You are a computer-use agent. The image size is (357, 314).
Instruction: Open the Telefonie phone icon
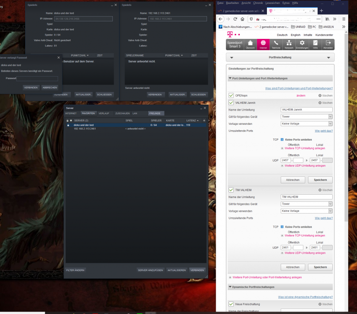tap(276, 44)
